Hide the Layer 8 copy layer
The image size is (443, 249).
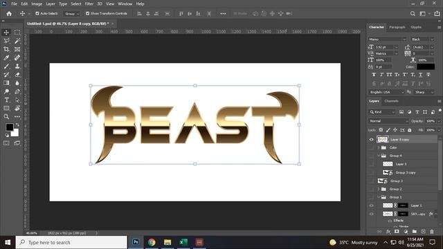(x=371, y=140)
